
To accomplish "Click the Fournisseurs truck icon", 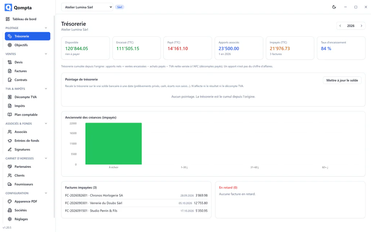I will 10,184.
